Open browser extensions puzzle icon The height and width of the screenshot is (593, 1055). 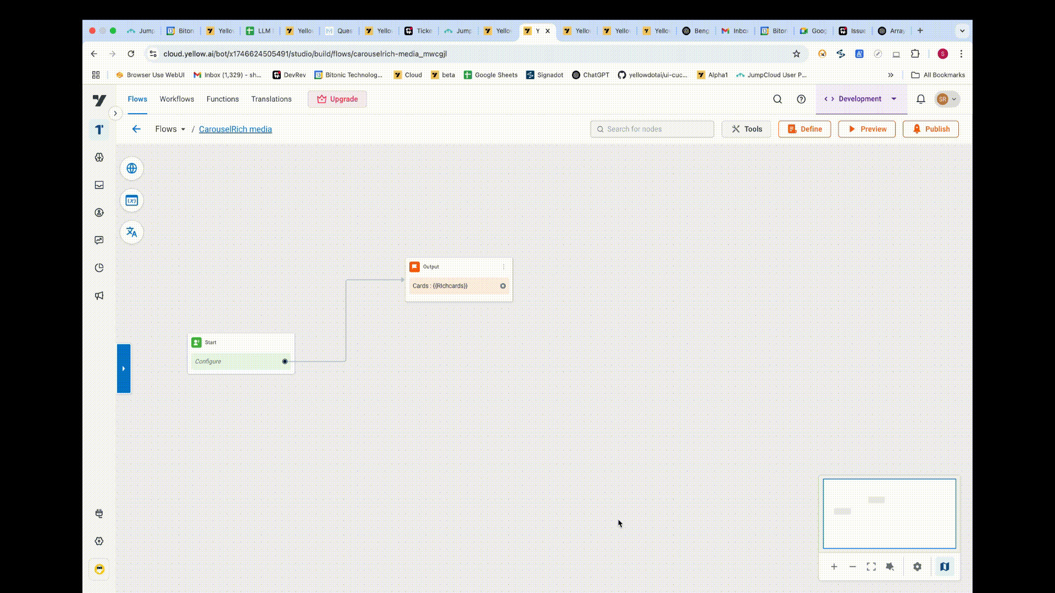click(x=915, y=54)
